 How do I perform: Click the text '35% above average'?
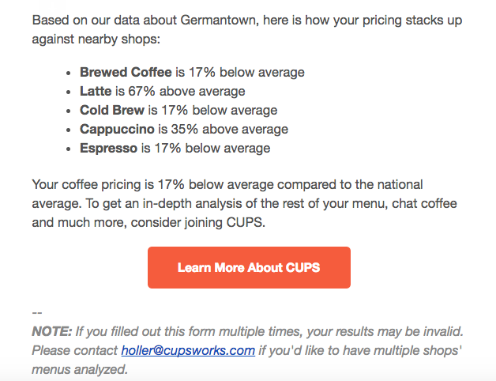tap(230, 129)
